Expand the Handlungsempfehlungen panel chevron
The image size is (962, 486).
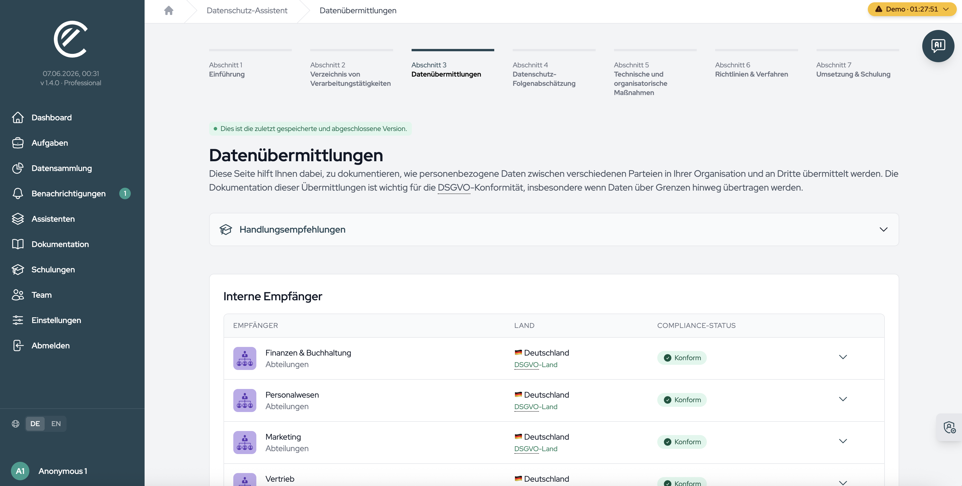(x=883, y=229)
